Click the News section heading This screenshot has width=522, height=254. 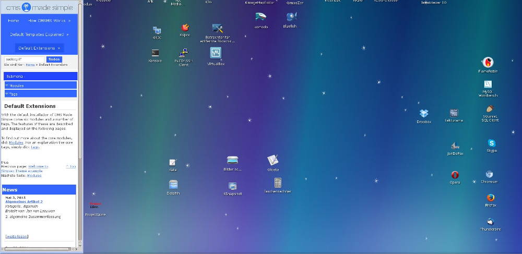click(39, 189)
